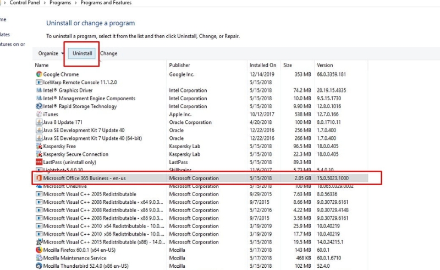This screenshot has width=440, height=270.
Task: Select LastPass (uninstall only) entry
Action: pos(70,163)
